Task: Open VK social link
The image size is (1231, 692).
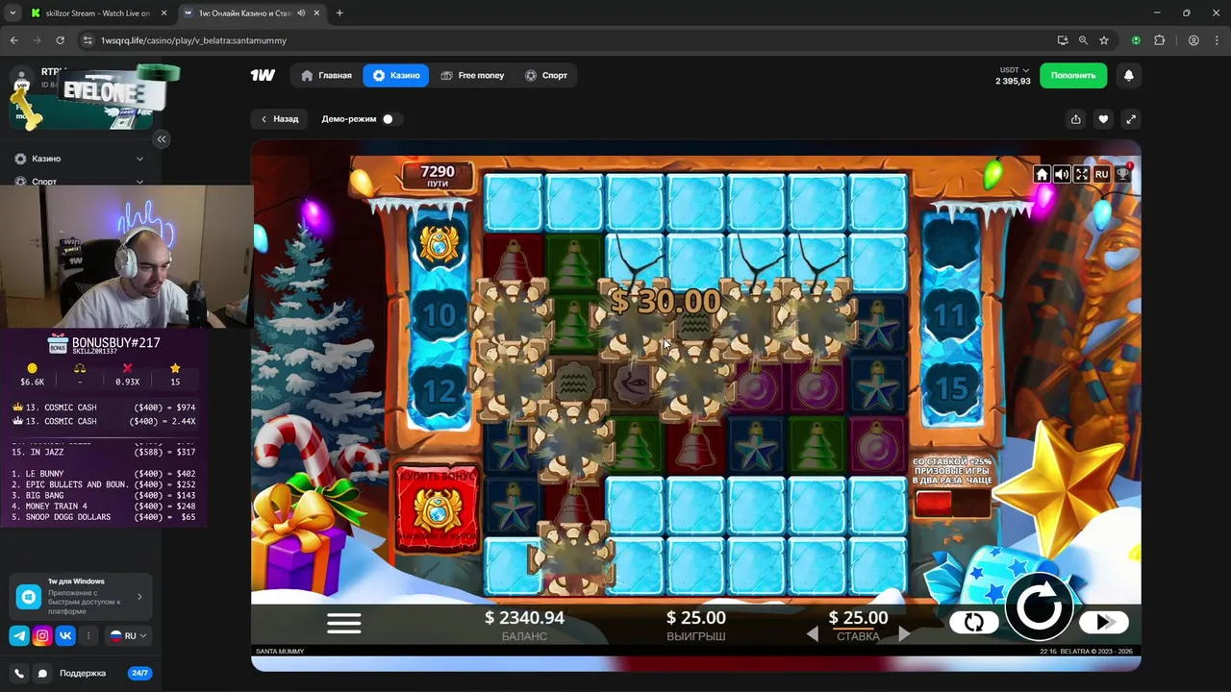Action: [x=65, y=635]
